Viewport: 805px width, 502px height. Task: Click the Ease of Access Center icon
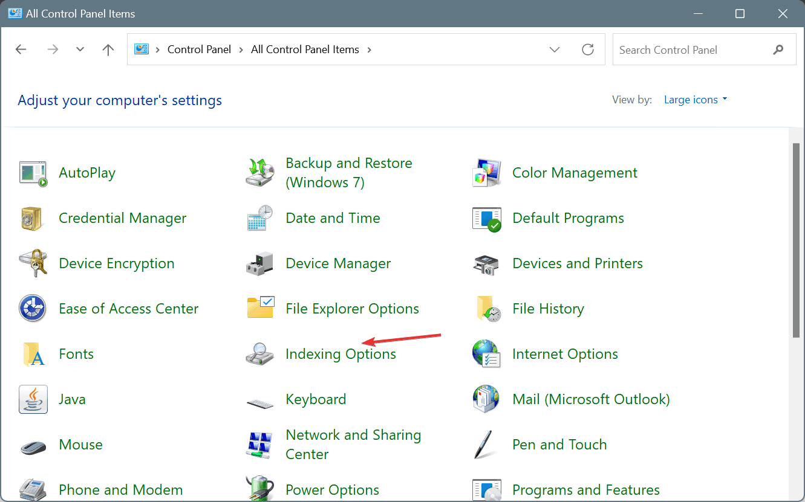coord(33,309)
